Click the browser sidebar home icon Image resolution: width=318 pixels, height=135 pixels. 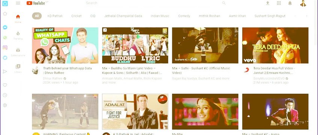(x=5, y=3)
